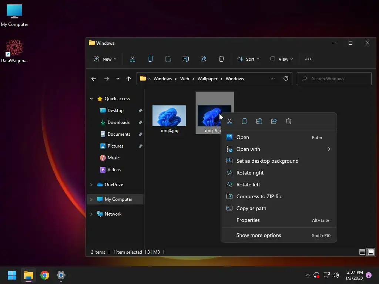Open Desktop in Quick access

[115, 110]
